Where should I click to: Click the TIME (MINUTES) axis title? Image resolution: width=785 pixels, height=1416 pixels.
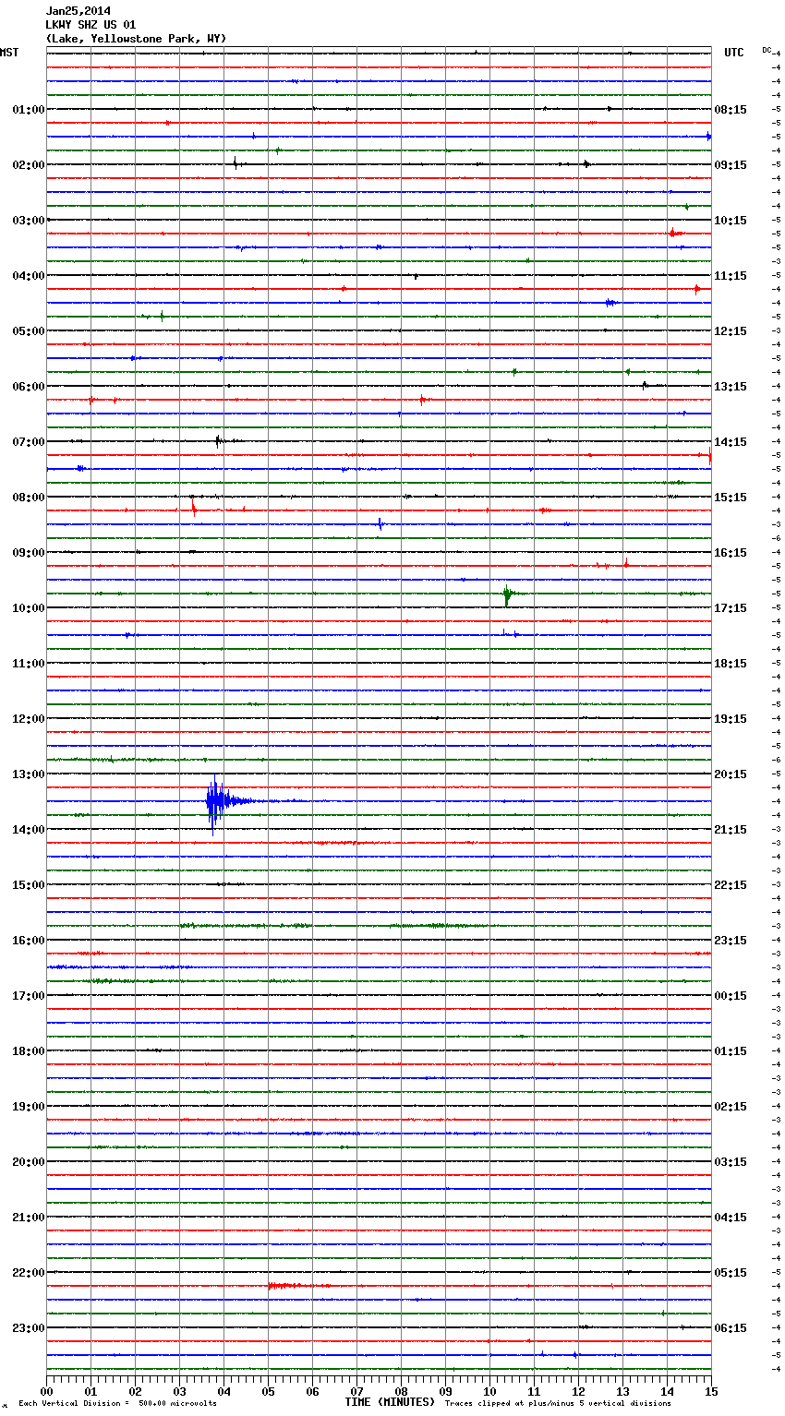pyautogui.click(x=390, y=1402)
